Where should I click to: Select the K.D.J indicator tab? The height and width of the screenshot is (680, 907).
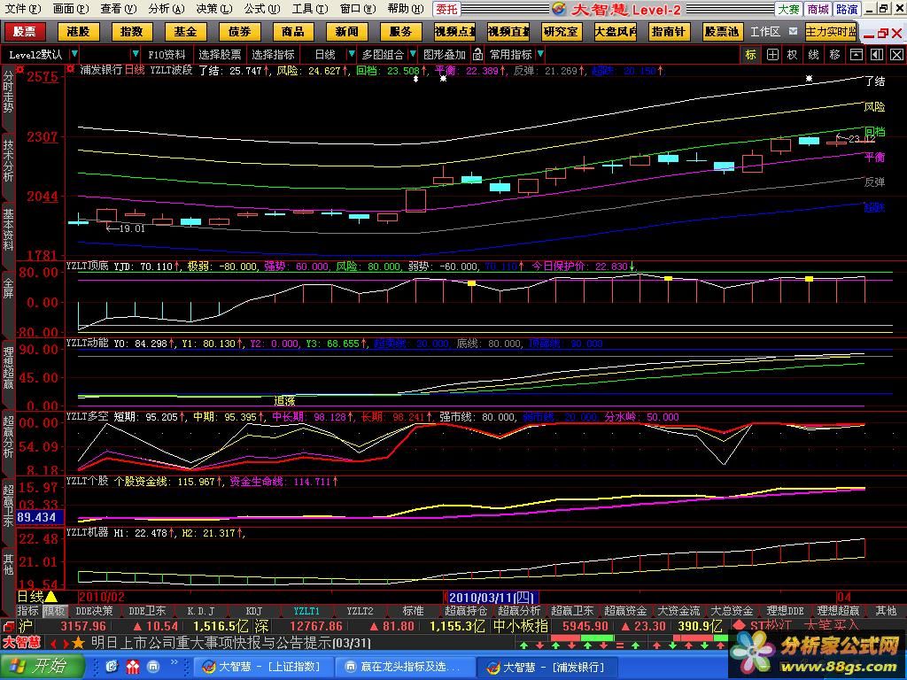[201, 611]
